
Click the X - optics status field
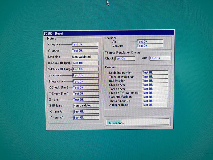[x=85, y=44]
